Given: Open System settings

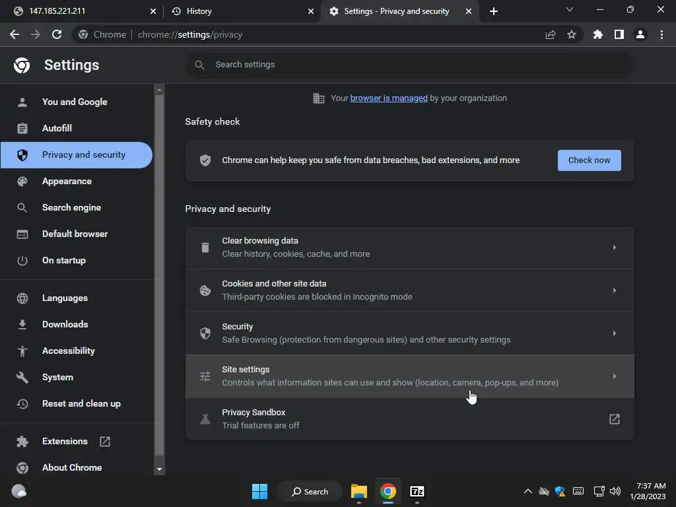Looking at the screenshot, I should pyautogui.click(x=77, y=377).
